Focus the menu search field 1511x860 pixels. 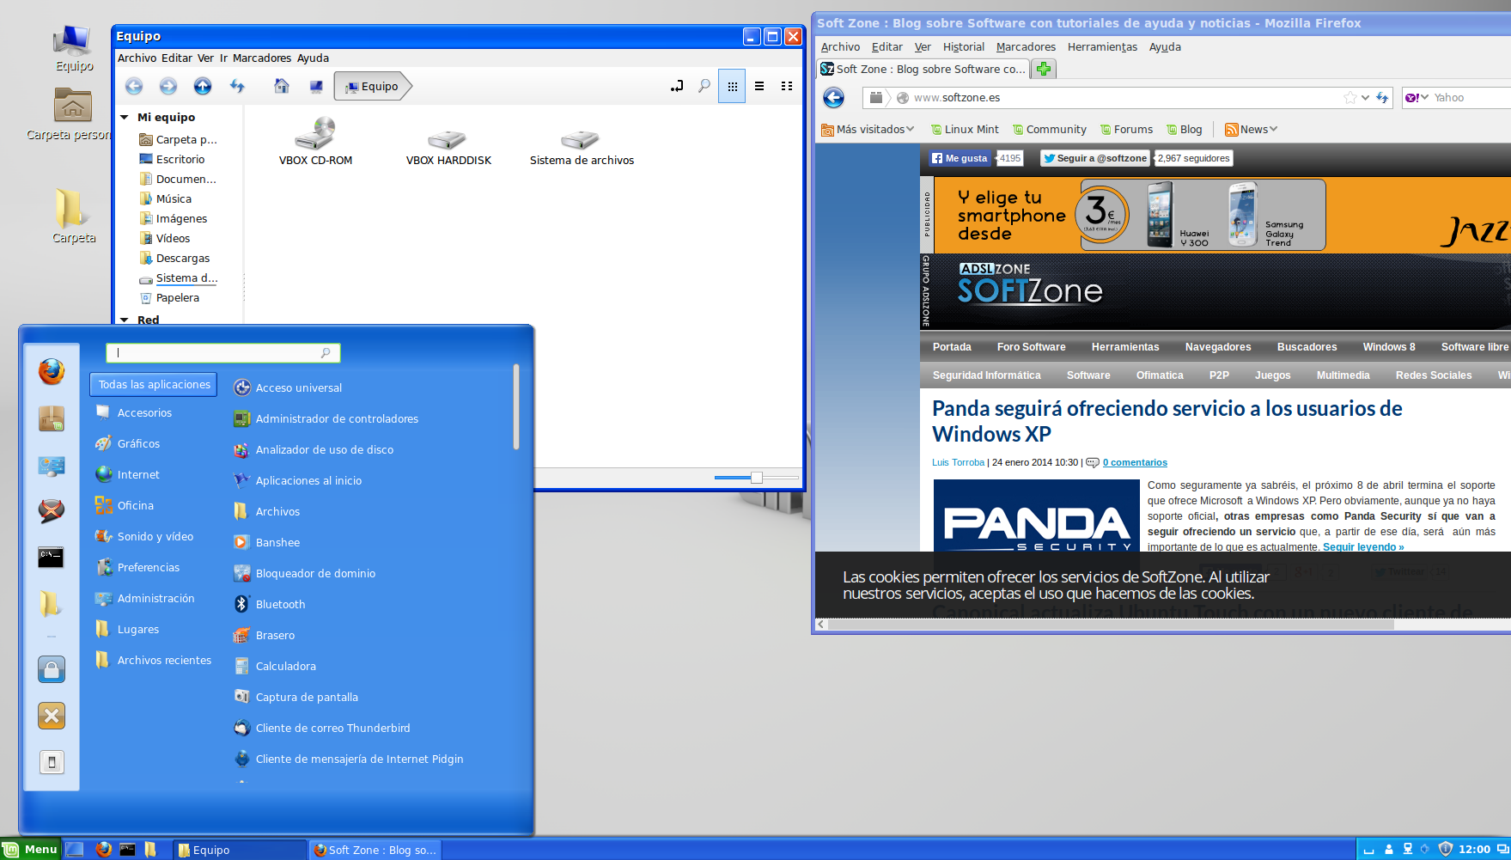pyautogui.click(x=223, y=353)
